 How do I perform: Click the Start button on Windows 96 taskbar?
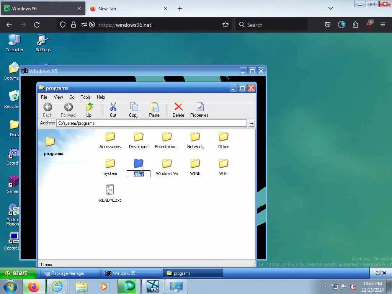[x=18, y=273]
